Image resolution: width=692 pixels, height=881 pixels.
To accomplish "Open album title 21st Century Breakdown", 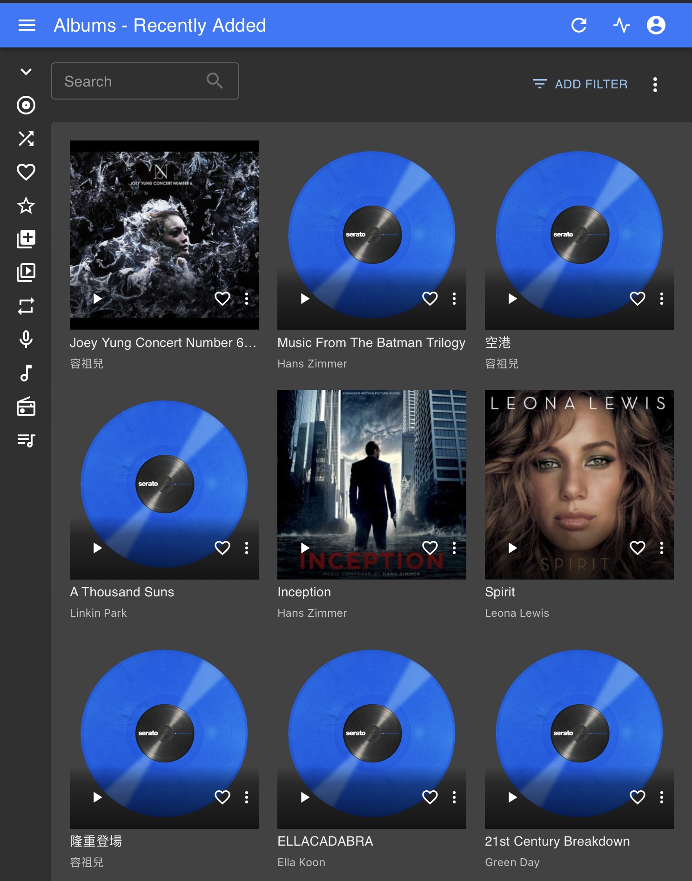I will [557, 841].
